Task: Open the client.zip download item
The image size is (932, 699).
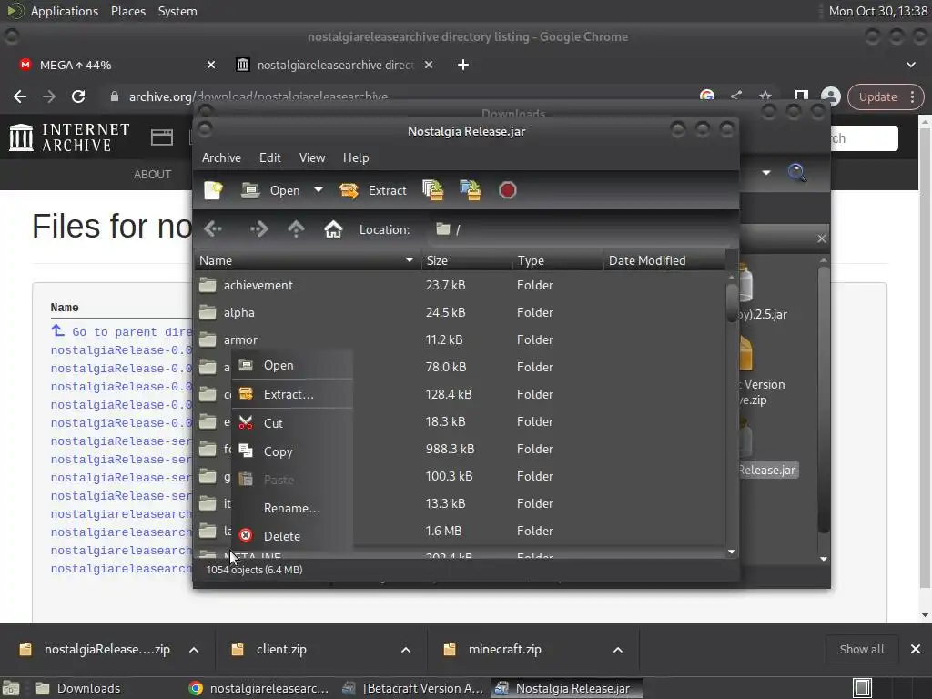Action: click(281, 650)
